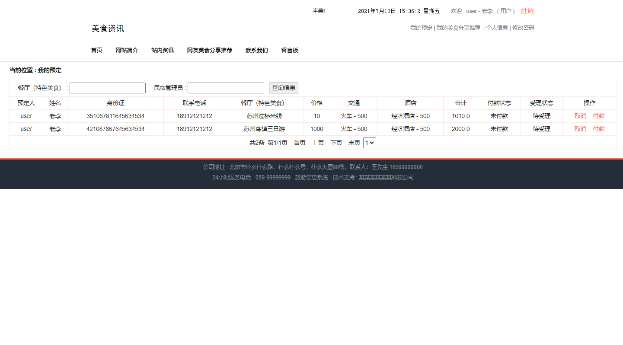Open 站内资讯 section

[163, 50]
